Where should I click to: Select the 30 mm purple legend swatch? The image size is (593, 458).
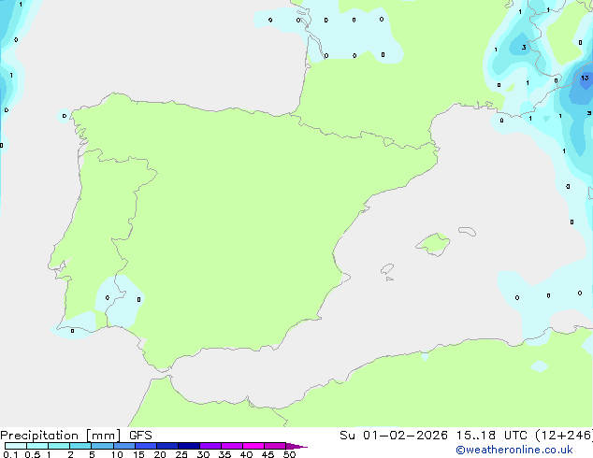tap(210, 446)
